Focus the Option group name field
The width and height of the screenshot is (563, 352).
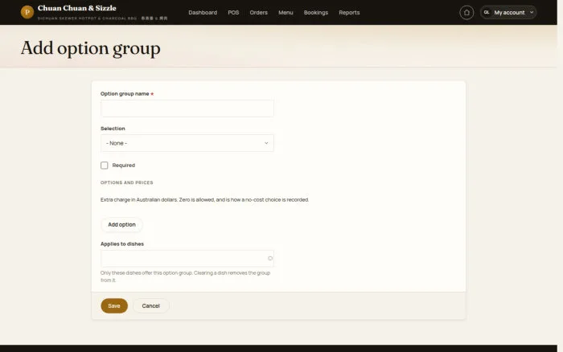pos(187,108)
